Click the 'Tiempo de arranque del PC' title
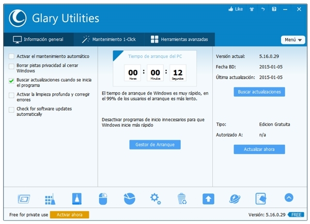The width and height of the screenshot is (310, 224). coord(155,56)
